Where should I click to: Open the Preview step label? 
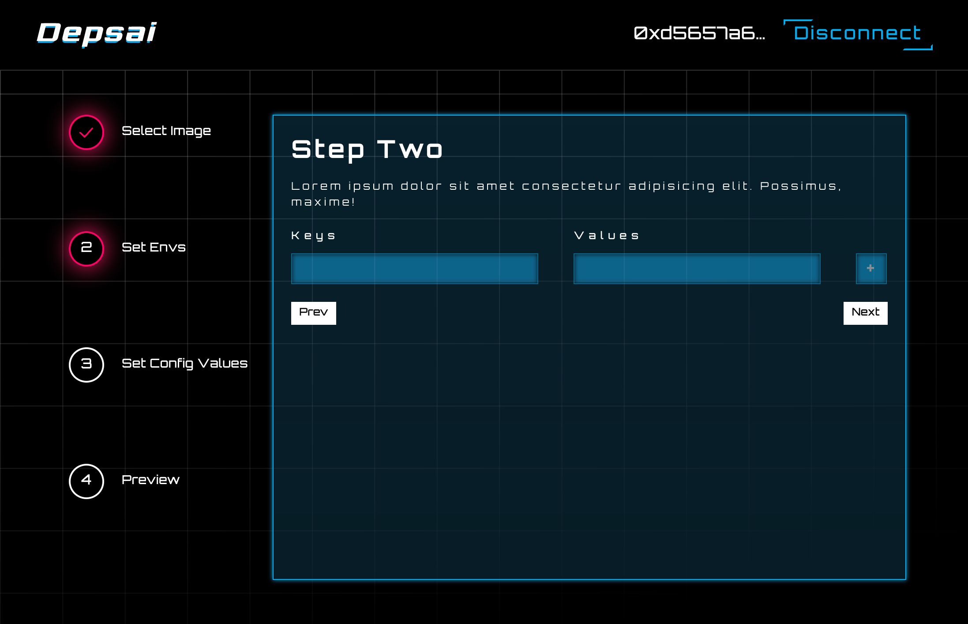(x=150, y=480)
